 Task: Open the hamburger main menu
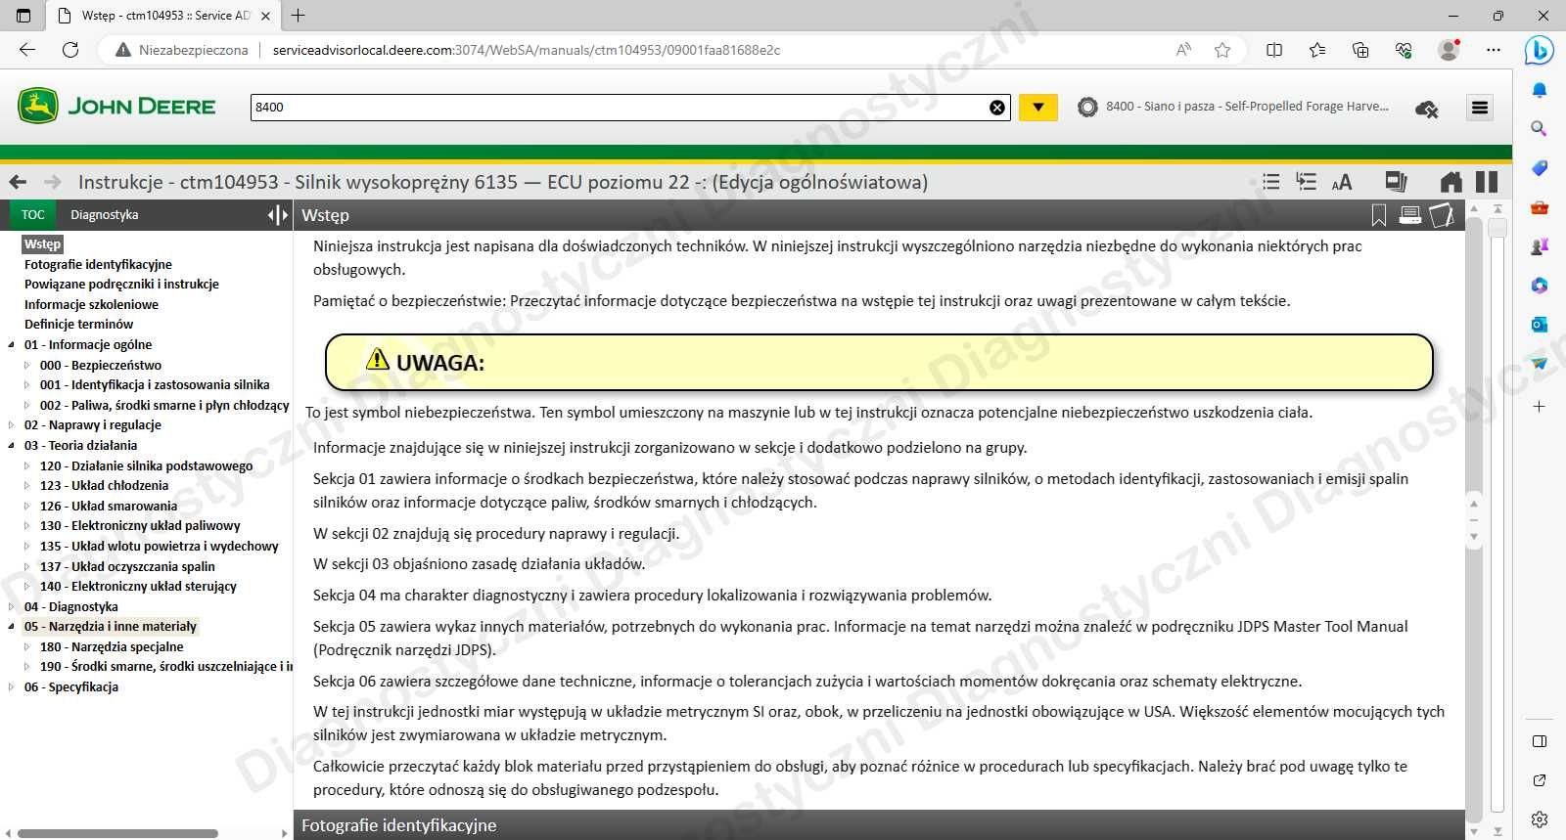click(1480, 108)
